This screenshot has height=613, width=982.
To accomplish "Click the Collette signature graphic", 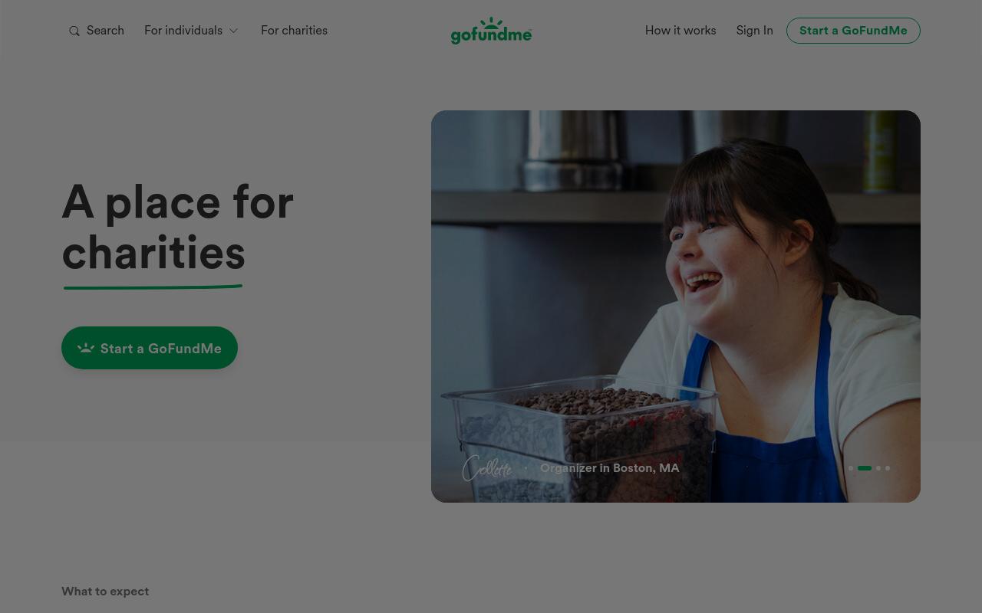I will 487,467.
